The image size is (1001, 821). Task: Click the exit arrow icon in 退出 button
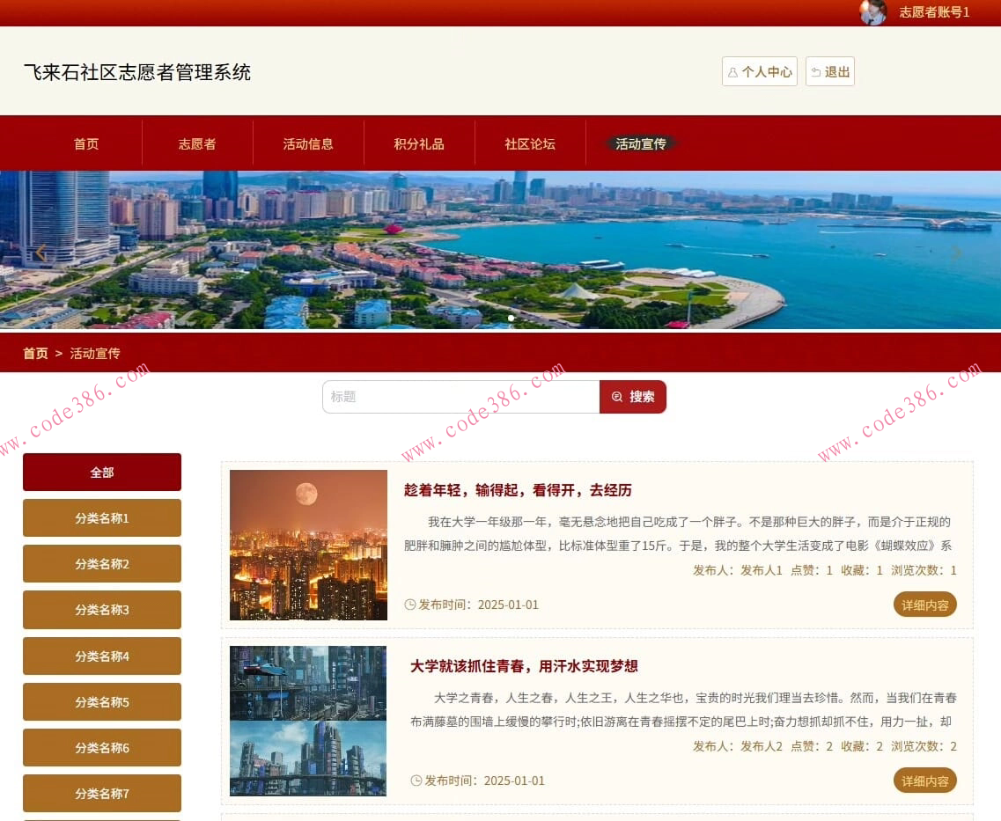pos(814,71)
